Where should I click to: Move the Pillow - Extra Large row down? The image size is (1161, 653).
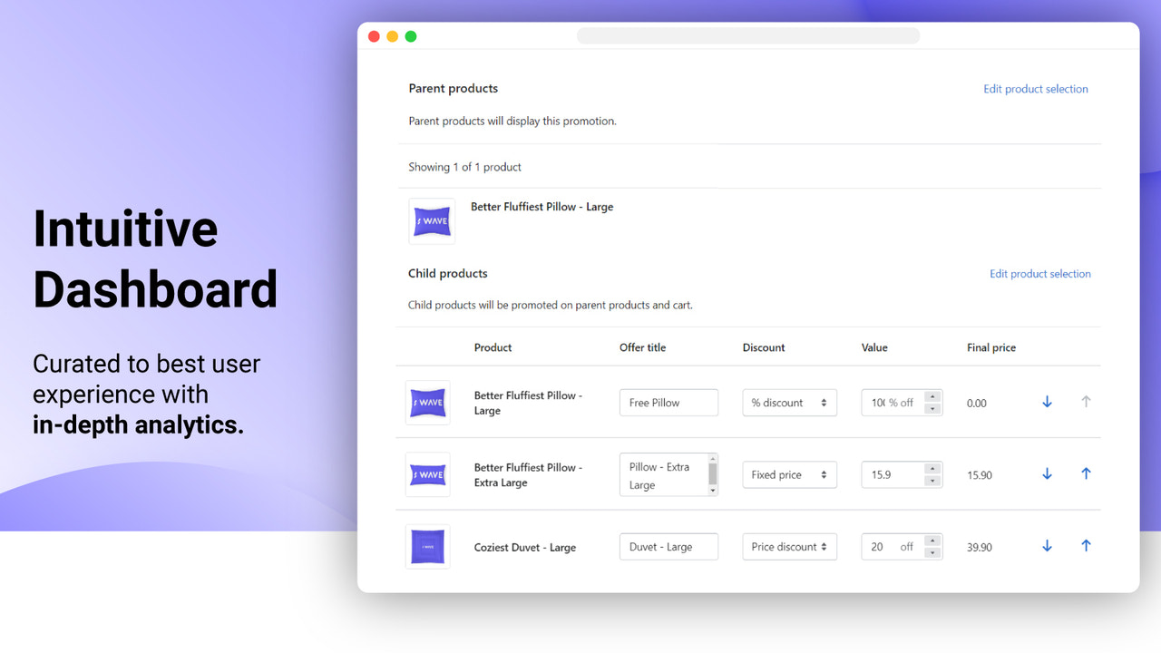pyautogui.click(x=1047, y=473)
